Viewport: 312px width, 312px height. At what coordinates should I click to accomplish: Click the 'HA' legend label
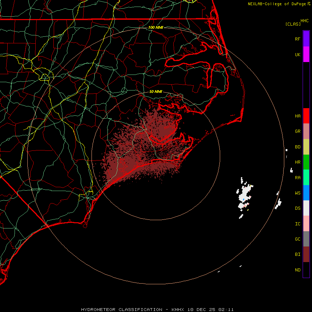point(297,116)
